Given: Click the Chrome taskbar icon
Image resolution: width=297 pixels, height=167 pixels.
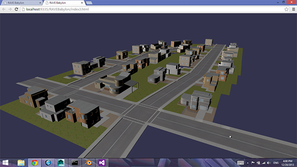Looking at the screenshot, I should point(34,163).
